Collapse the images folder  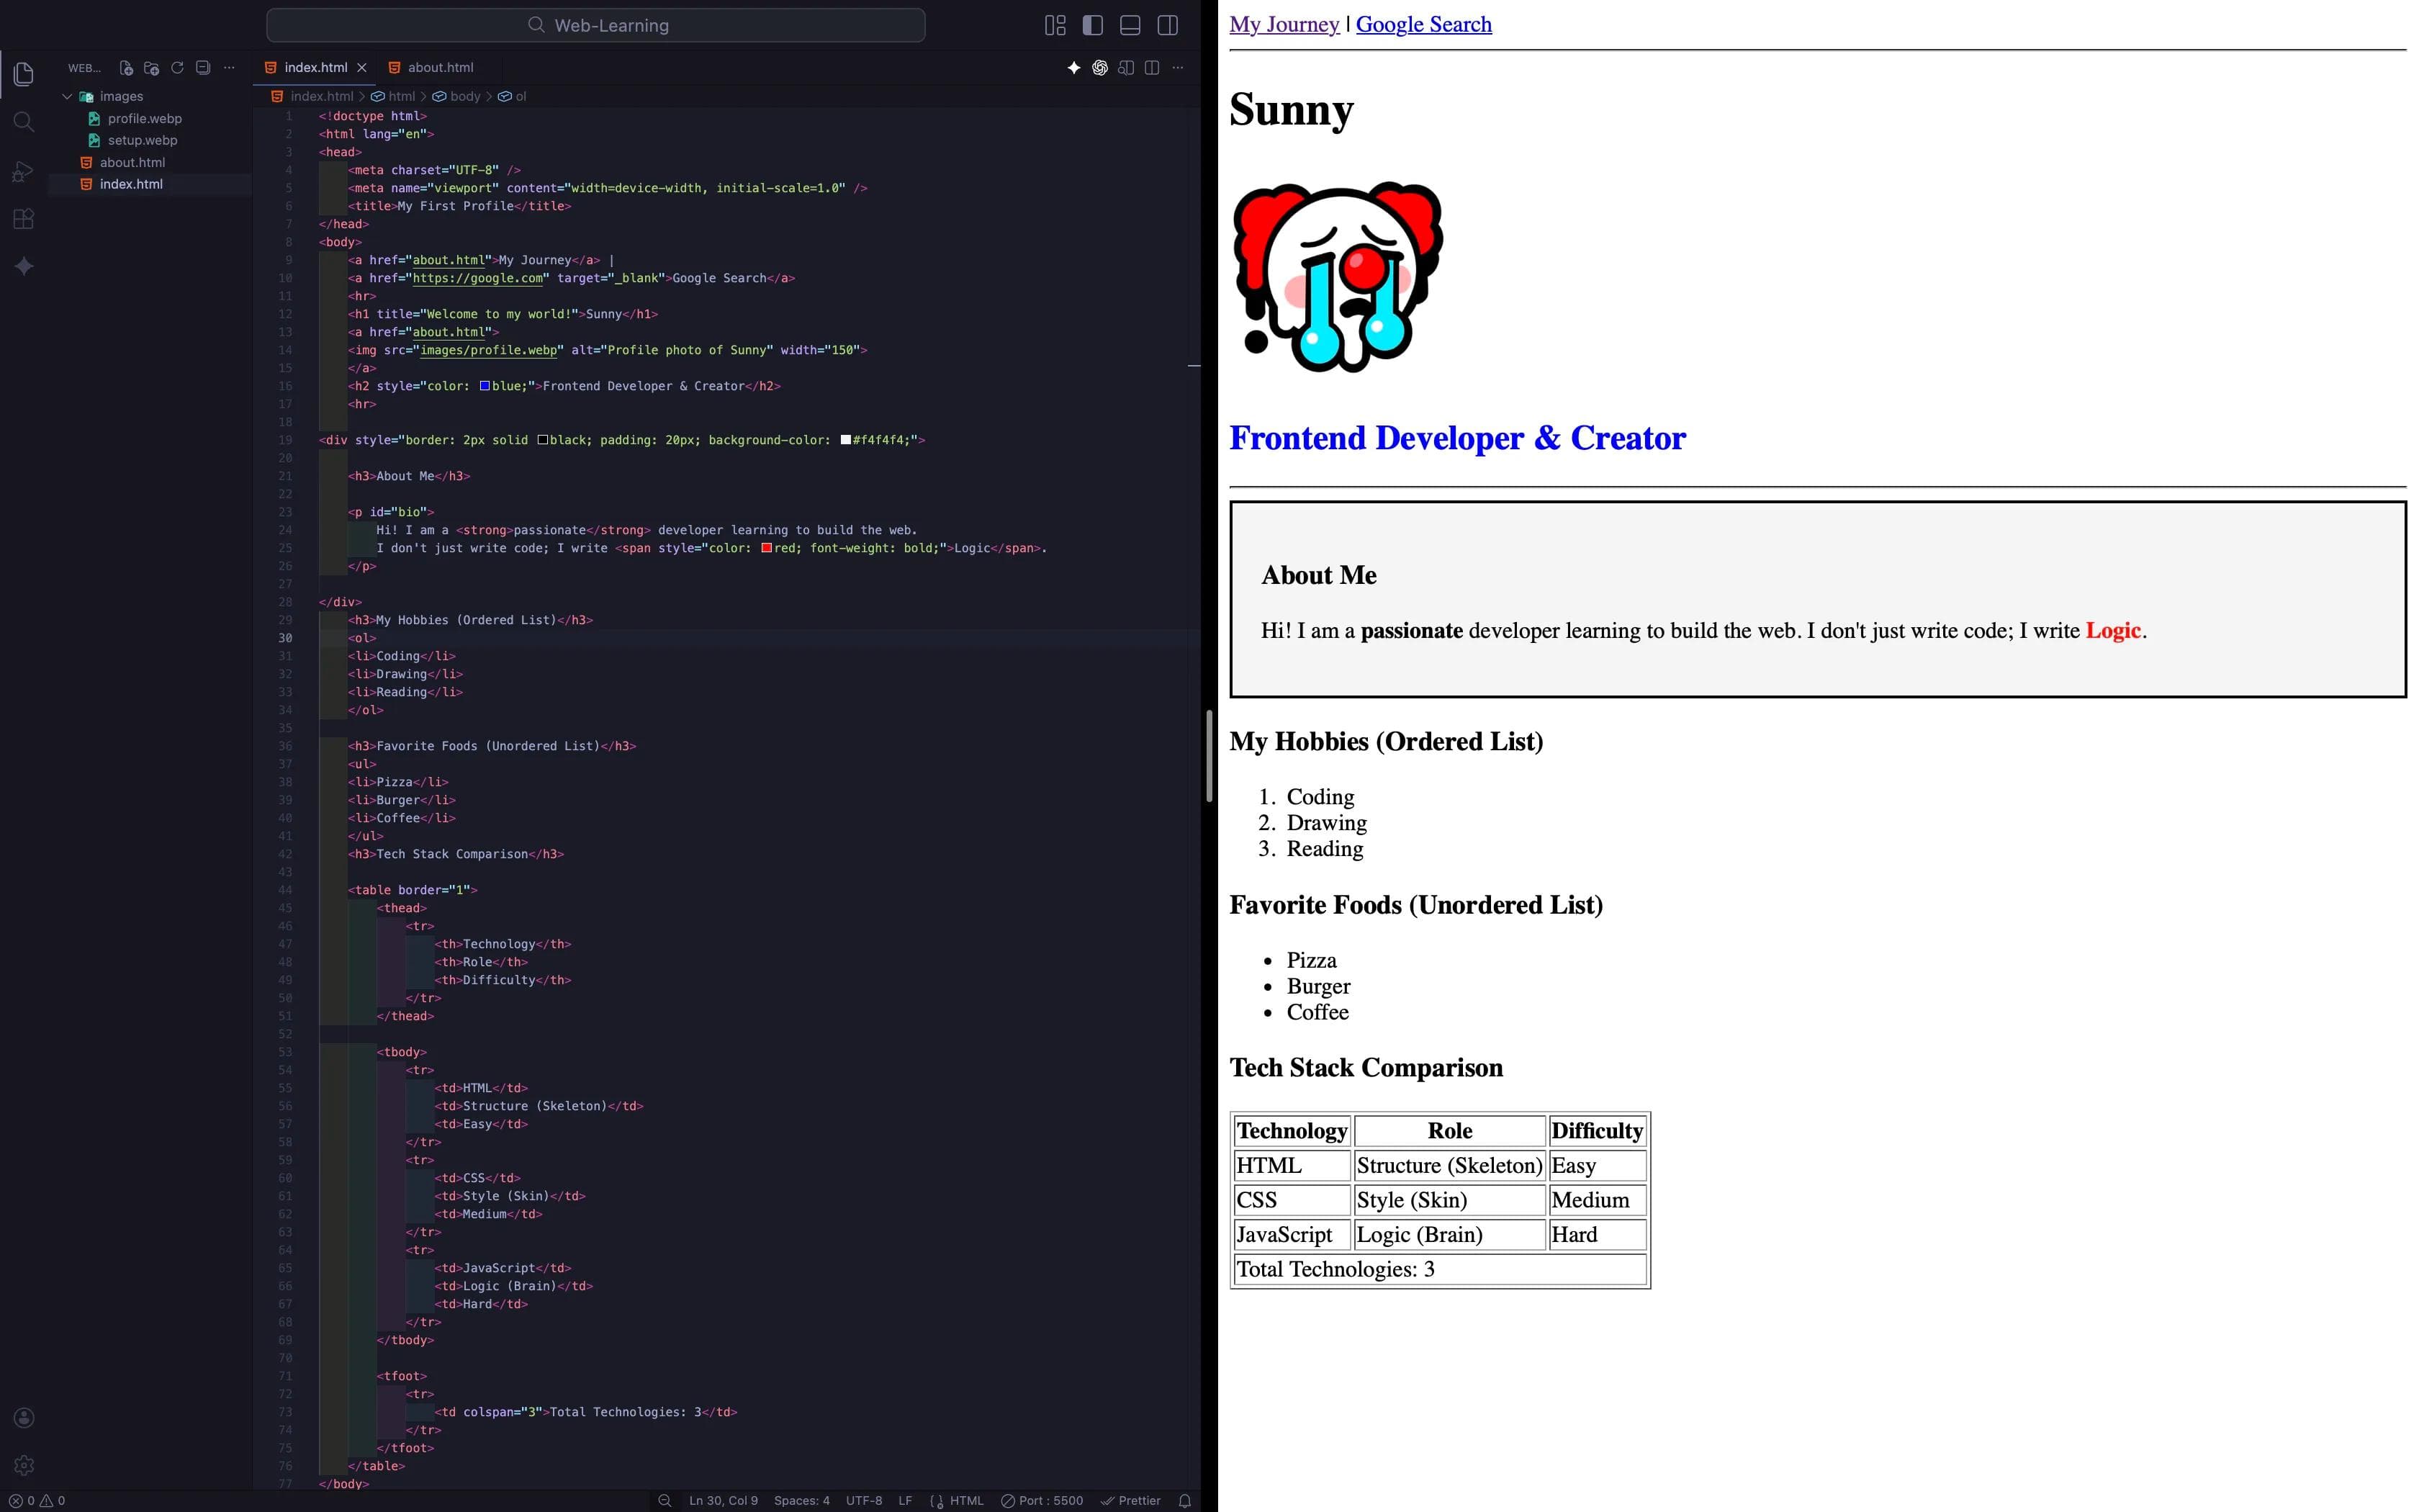click(x=67, y=97)
